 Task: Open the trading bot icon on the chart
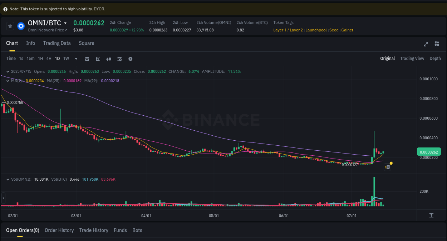[387, 167]
